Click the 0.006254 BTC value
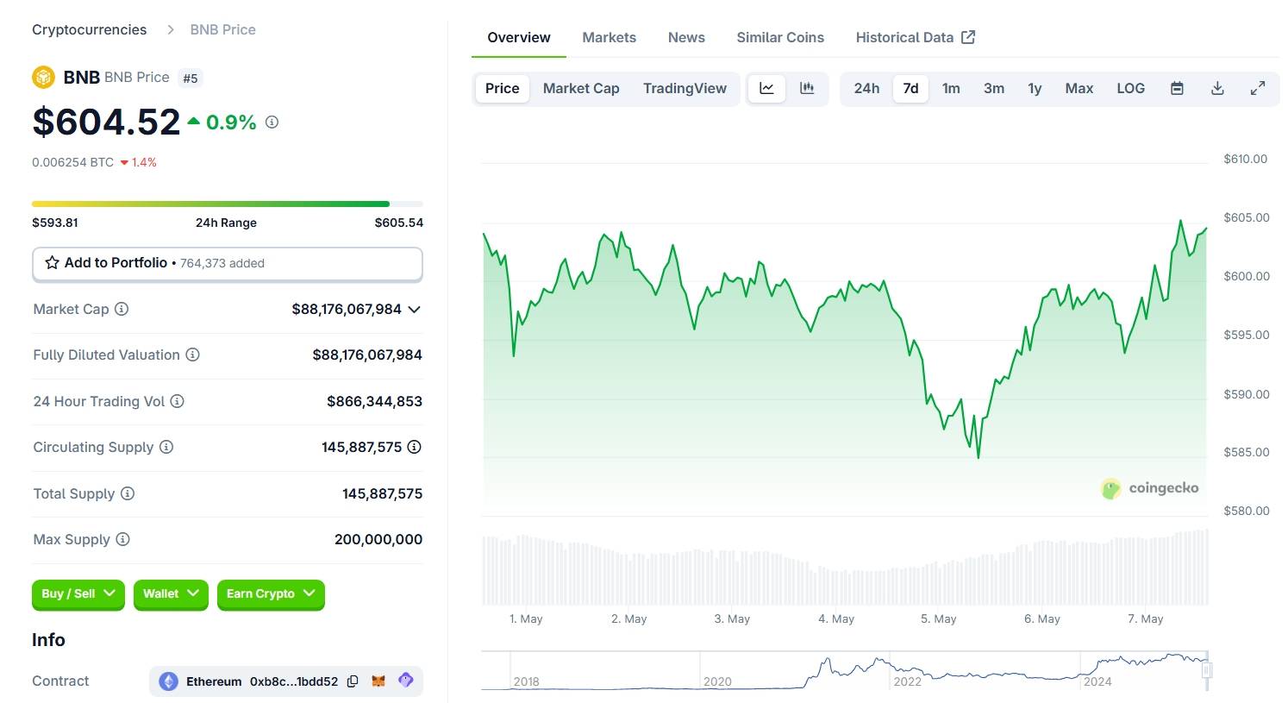 72,162
